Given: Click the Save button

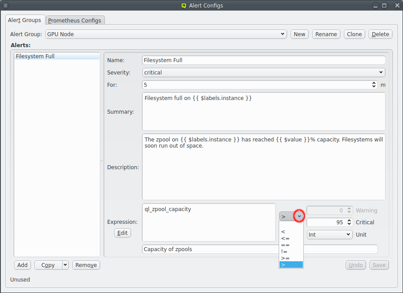Looking at the screenshot, I should (x=379, y=265).
